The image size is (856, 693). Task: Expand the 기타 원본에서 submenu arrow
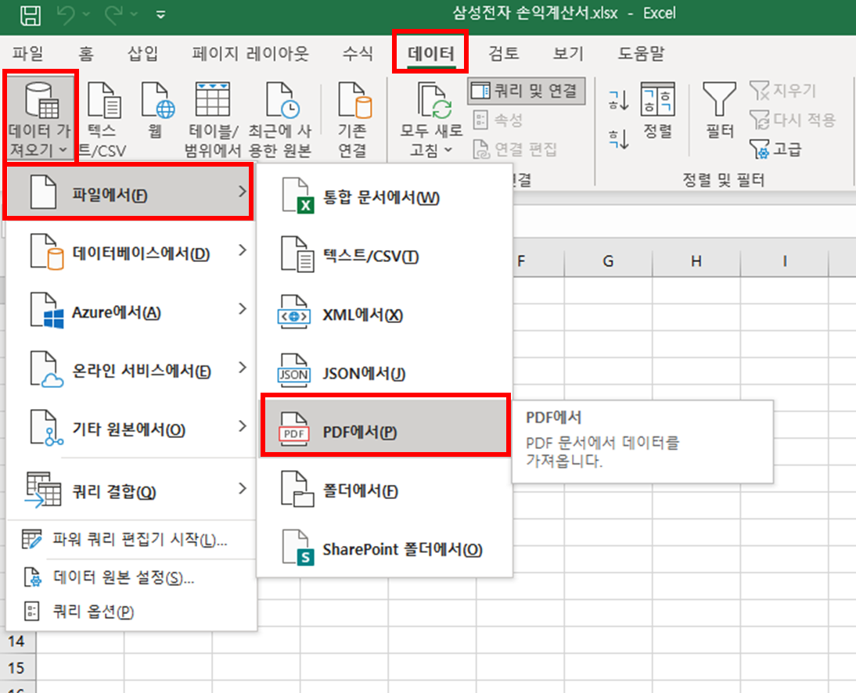[x=243, y=426]
